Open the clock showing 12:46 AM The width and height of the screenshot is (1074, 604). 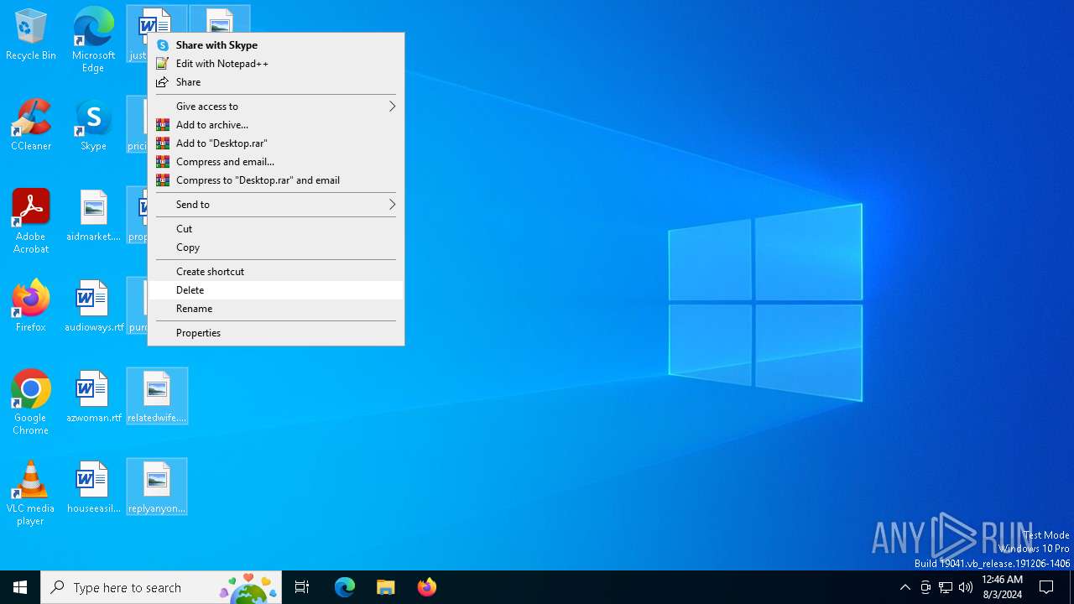click(1002, 587)
